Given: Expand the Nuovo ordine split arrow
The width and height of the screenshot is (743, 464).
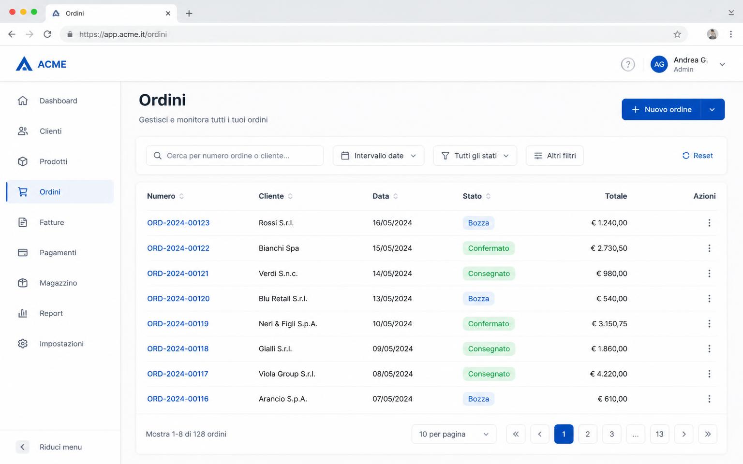Looking at the screenshot, I should [x=713, y=110].
